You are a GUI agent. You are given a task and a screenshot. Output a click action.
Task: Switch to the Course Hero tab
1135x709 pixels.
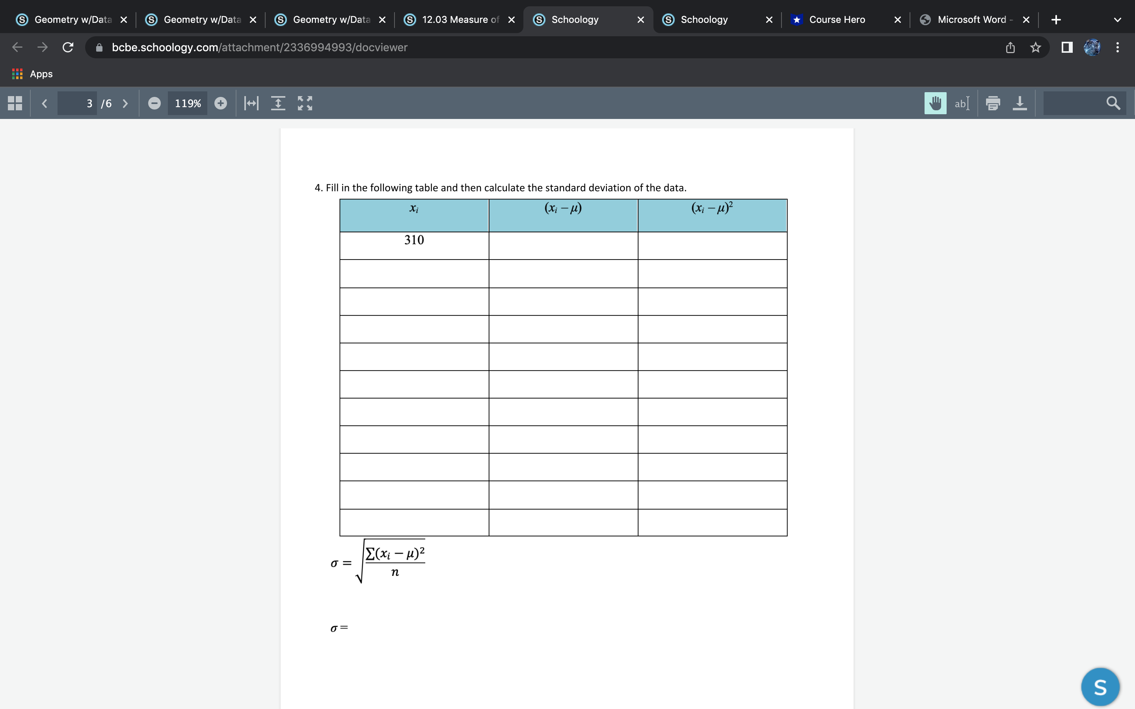[837, 20]
